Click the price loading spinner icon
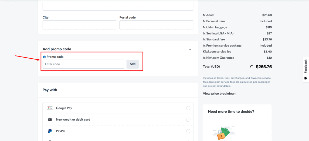The height and width of the screenshot is (141, 309). click(252, 66)
